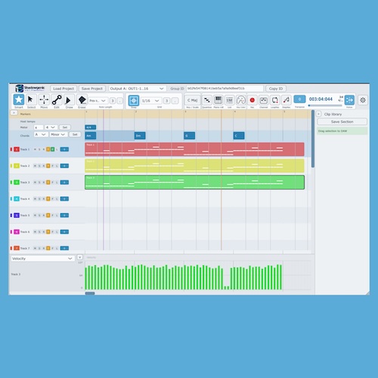The height and width of the screenshot is (378, 378).
Task: Click the yellow Track 2 color swatch
Action: [x=17, y=166]
